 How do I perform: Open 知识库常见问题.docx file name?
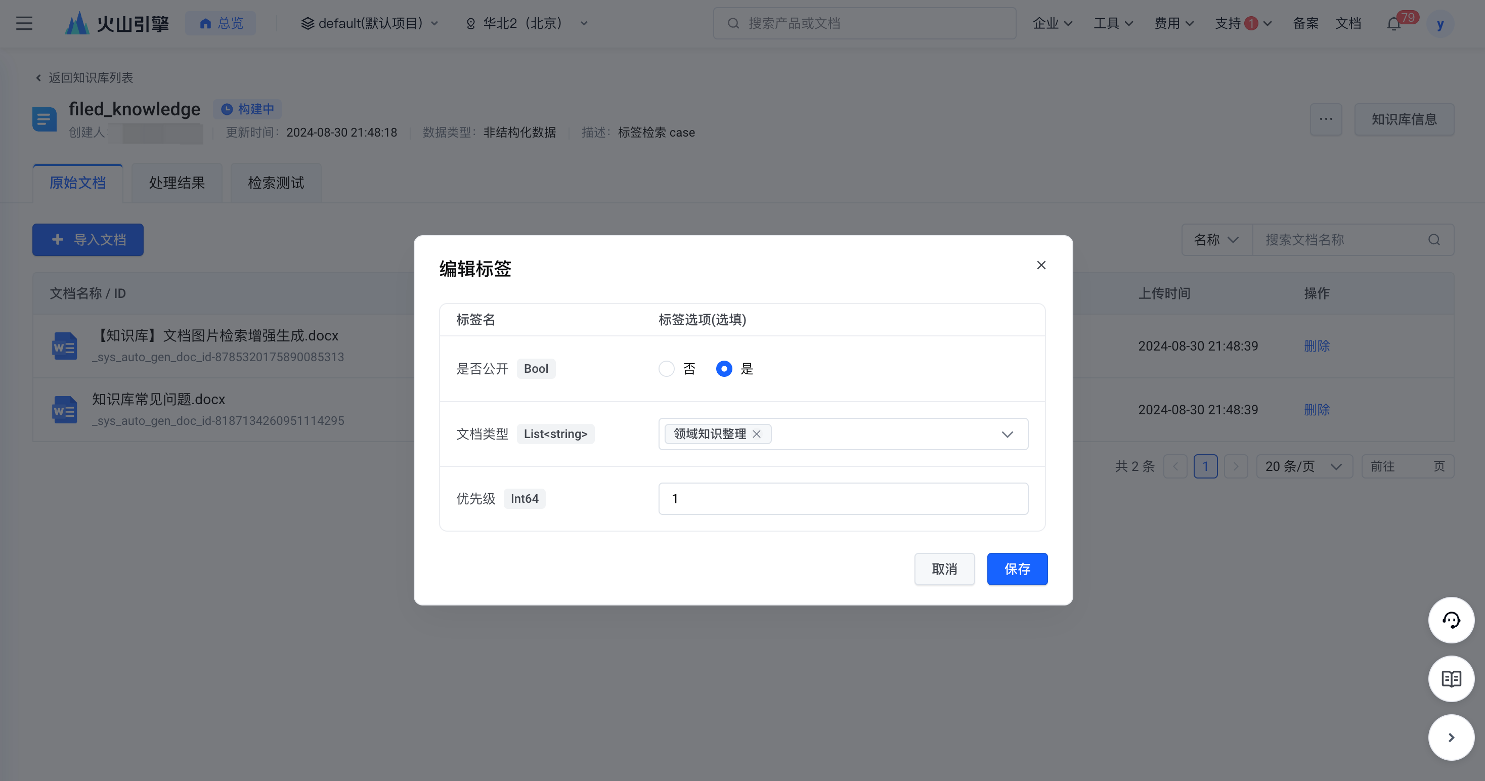pyautogui.click(x=158, y=400)
